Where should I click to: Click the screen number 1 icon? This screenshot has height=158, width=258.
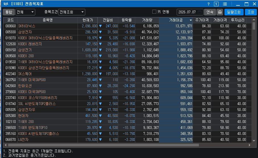point(216,4)
